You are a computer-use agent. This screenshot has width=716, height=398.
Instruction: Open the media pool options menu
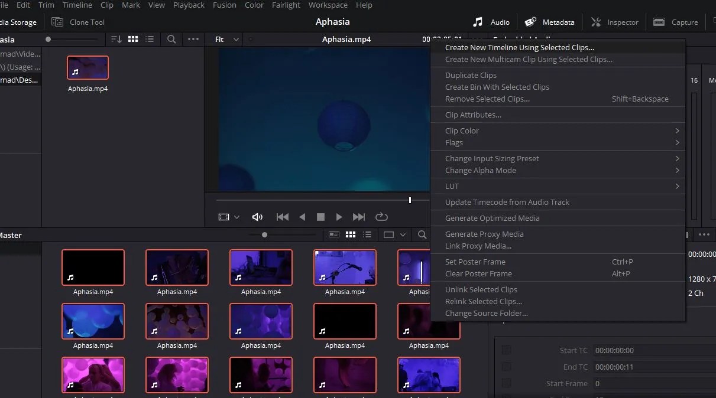click(193, 40)
